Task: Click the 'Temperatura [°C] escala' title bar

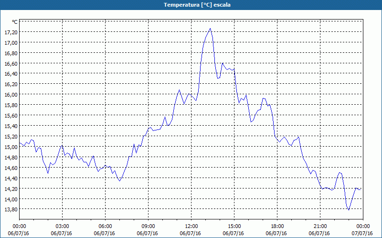Action: point(191,5)
